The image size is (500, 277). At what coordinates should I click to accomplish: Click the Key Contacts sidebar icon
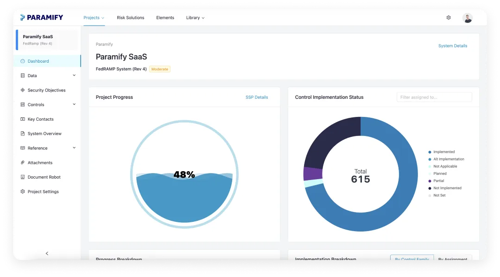(22, 119)
